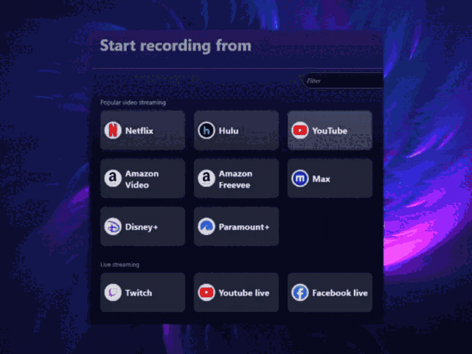Select the Paramount+ label text
472x354 pixels.
pyautogui.click(x=244, y=227)
